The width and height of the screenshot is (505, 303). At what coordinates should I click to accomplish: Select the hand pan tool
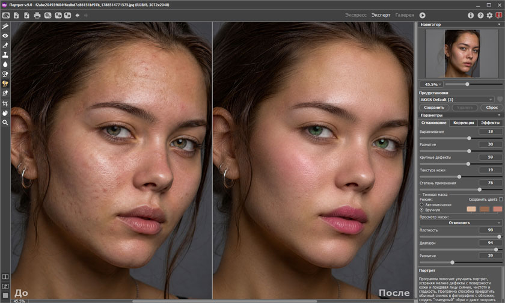tap(5, 113)
